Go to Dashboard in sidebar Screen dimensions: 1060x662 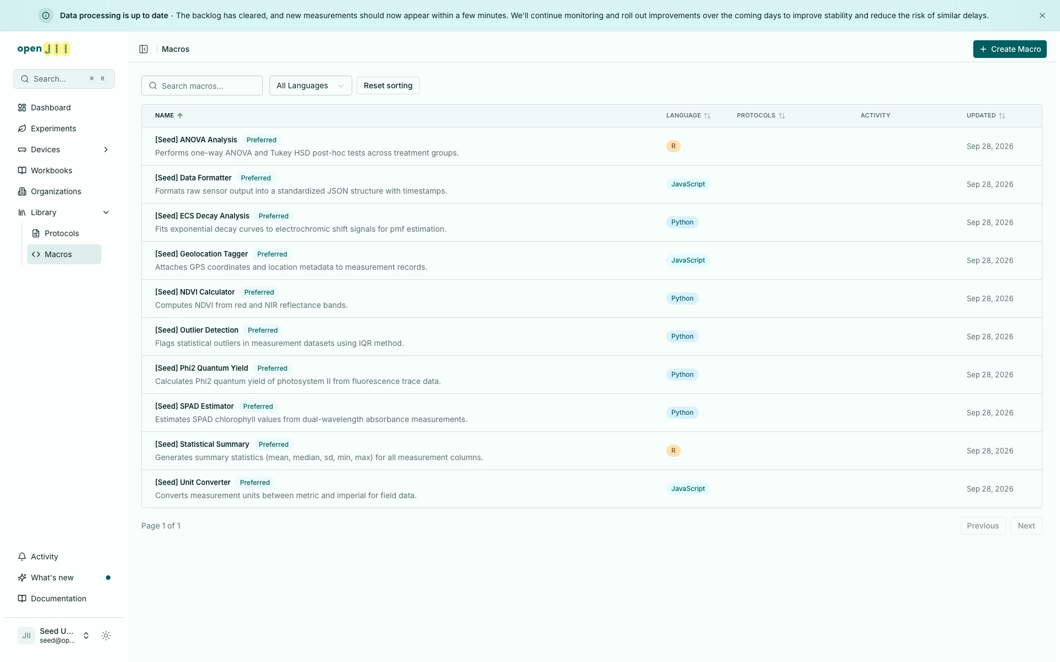pyautogui.click(x=64, y=108)
